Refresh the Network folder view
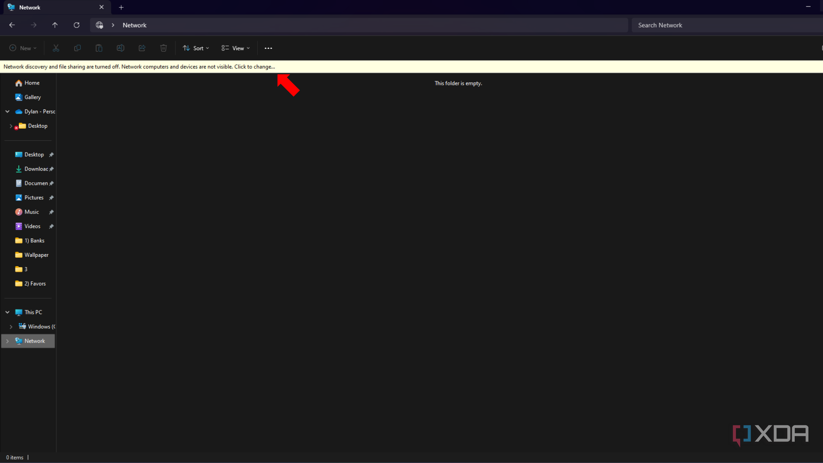The height and width of the screenshot is (463, 823). click(76, 25)
